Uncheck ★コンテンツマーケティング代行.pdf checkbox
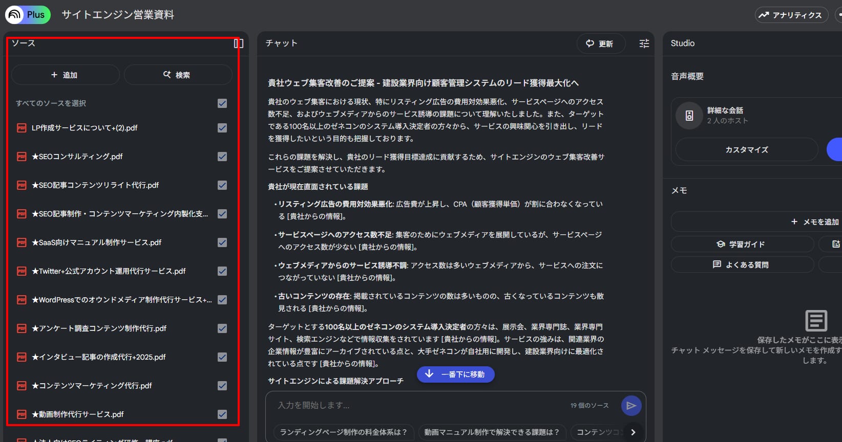This screenshot has height=442, width=842. tap(222, 386)
